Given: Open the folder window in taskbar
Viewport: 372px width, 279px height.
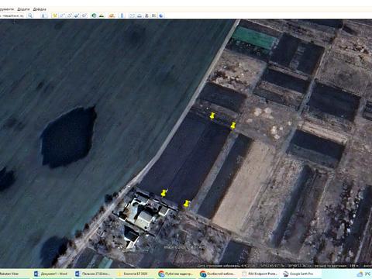Looking at the screenshot, I should [x=135, y=274].
